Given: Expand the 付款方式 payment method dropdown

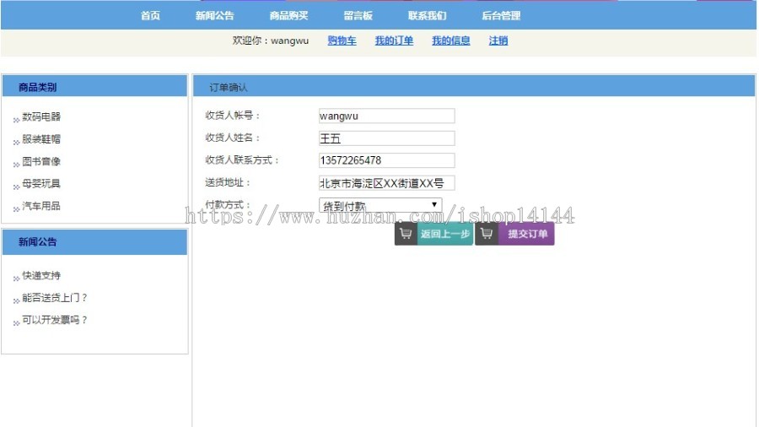Looking at the screenshot, I should tap(380, 205).
